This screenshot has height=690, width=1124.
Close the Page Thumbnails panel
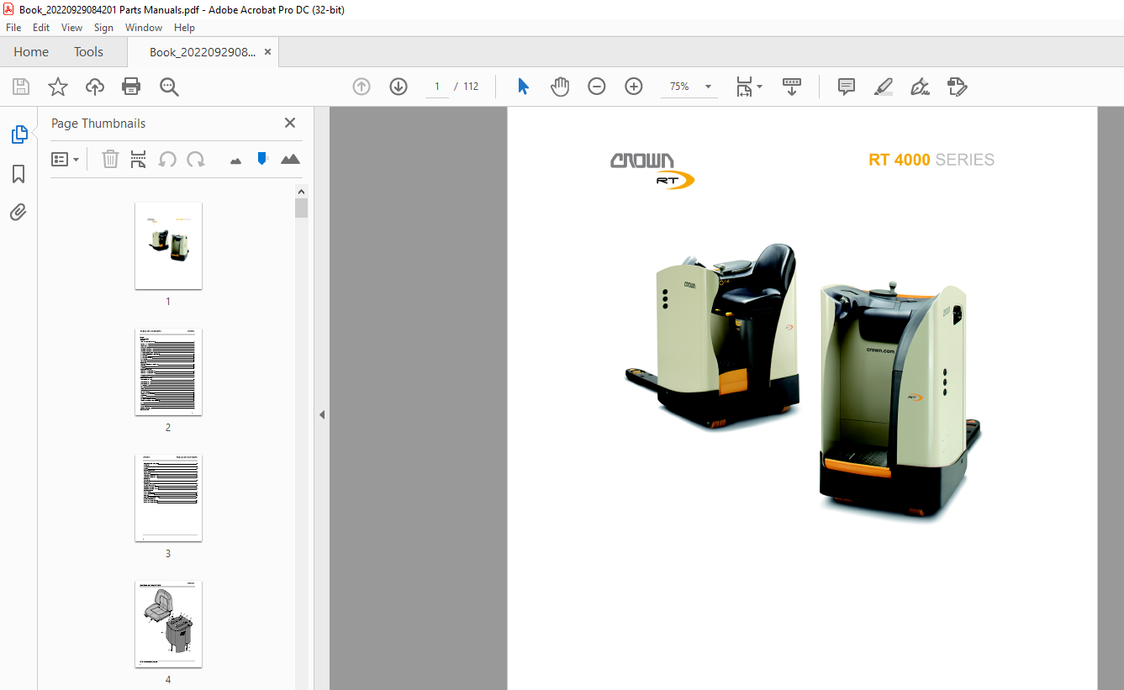click(290, 123)
